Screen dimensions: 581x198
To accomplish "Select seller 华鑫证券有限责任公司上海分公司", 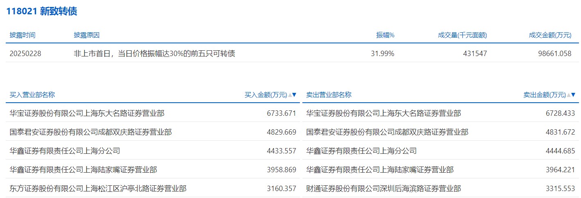I will 362,151.
